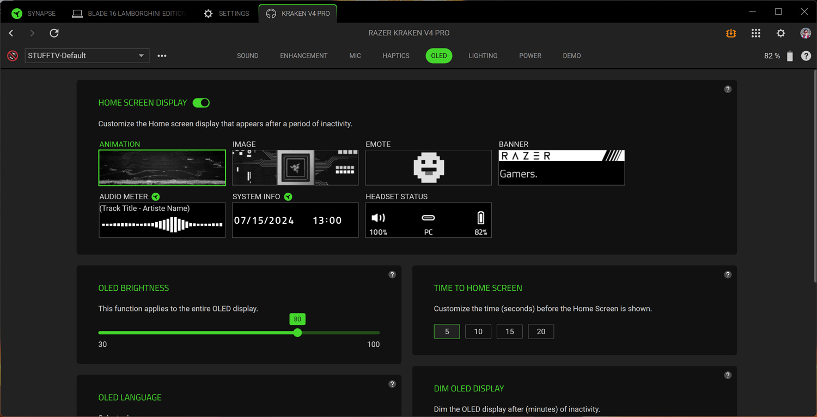Screen dimensions: 817x417
Task: Click the headset battery icon
Action: (790, 56)
